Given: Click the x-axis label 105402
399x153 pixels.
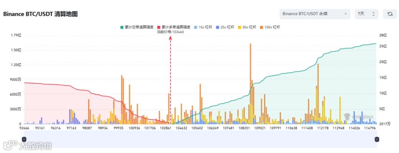Looking at the screenshot, I should [197, 128].
